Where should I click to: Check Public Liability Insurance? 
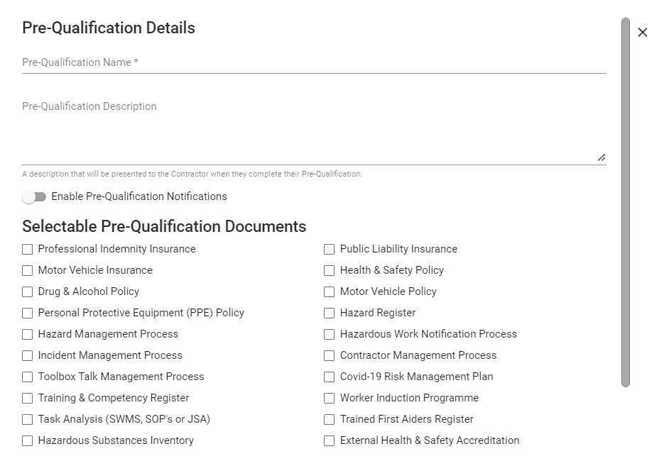329,249
